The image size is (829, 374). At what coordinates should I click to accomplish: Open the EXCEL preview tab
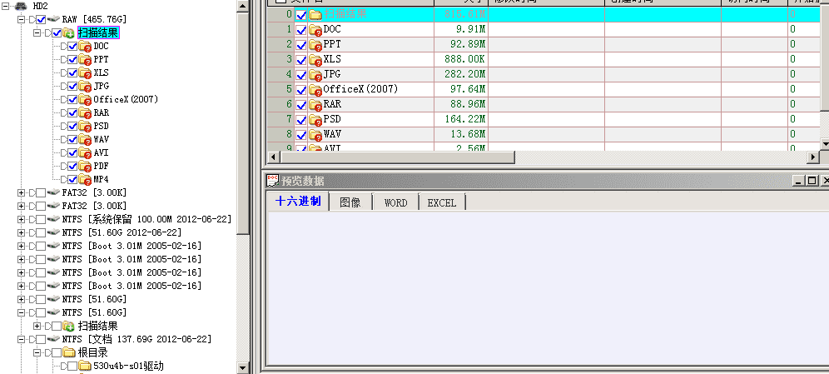click(442, 202)
